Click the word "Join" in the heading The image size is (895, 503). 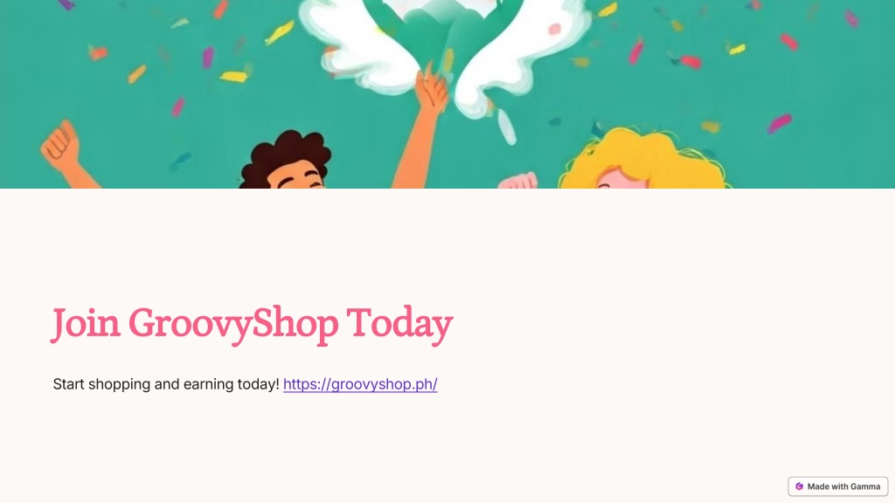(x=86, y=324)
